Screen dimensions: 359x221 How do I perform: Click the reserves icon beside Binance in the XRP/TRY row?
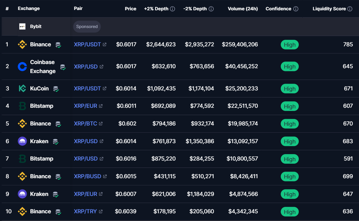point(58,212)
